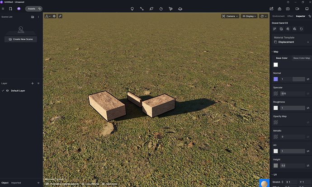Open the render queue icon
Screen dimensions: 312x187
279,9
